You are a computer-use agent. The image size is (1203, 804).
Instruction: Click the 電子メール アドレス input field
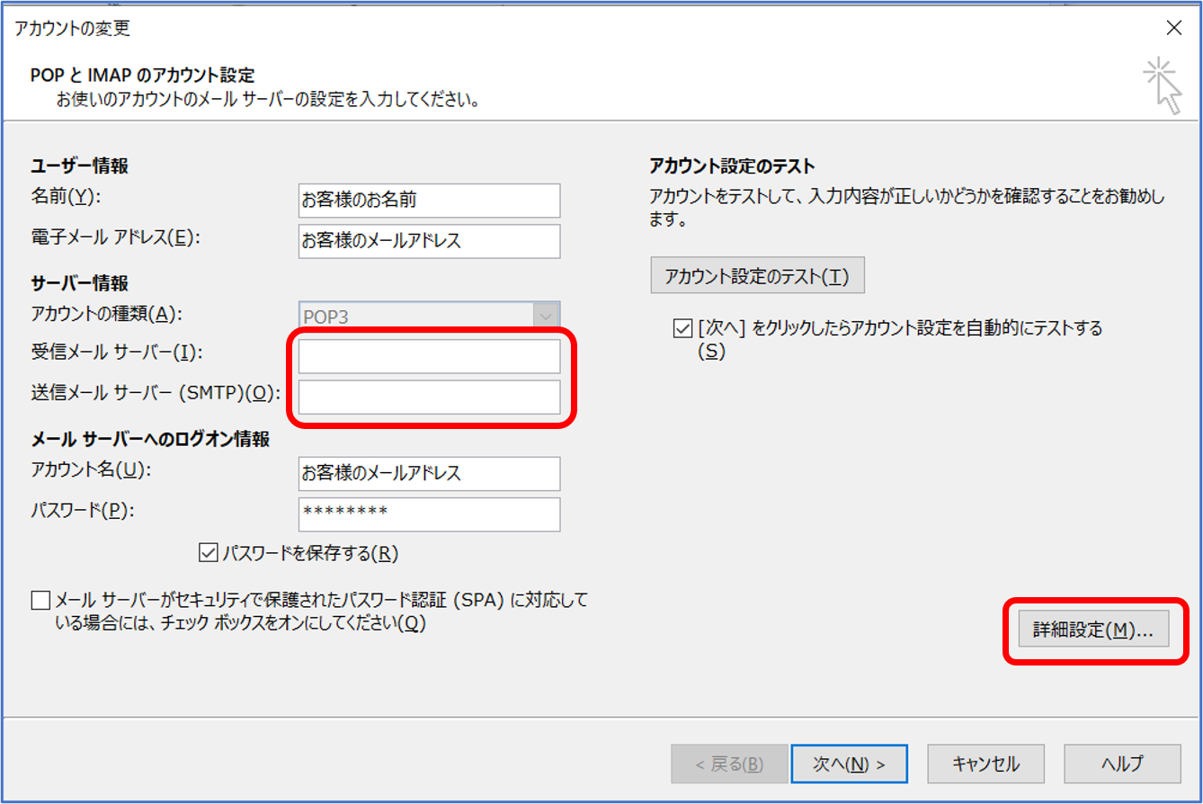[429, 241]
